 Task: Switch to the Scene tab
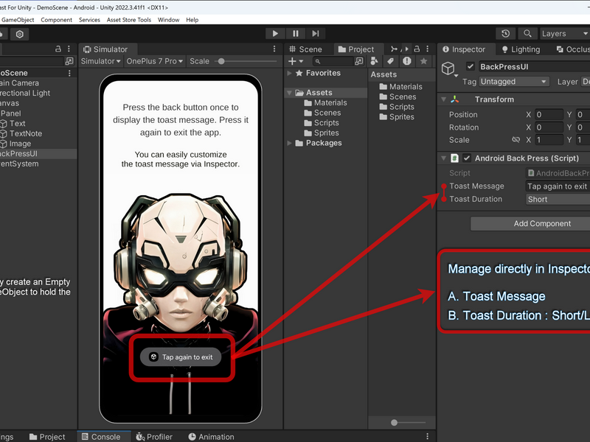tap(305, 49)
